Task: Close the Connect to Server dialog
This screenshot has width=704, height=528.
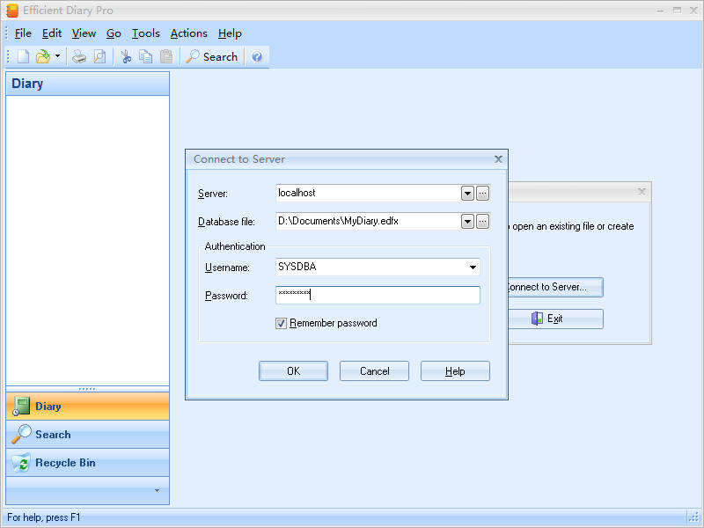Action: (x=498, y=159)
